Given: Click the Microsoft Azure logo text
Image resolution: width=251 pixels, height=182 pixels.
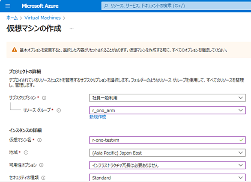Looking at the screenshot, I should coord(40,6).
